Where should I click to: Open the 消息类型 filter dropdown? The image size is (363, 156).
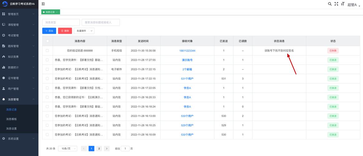point(61,22)
